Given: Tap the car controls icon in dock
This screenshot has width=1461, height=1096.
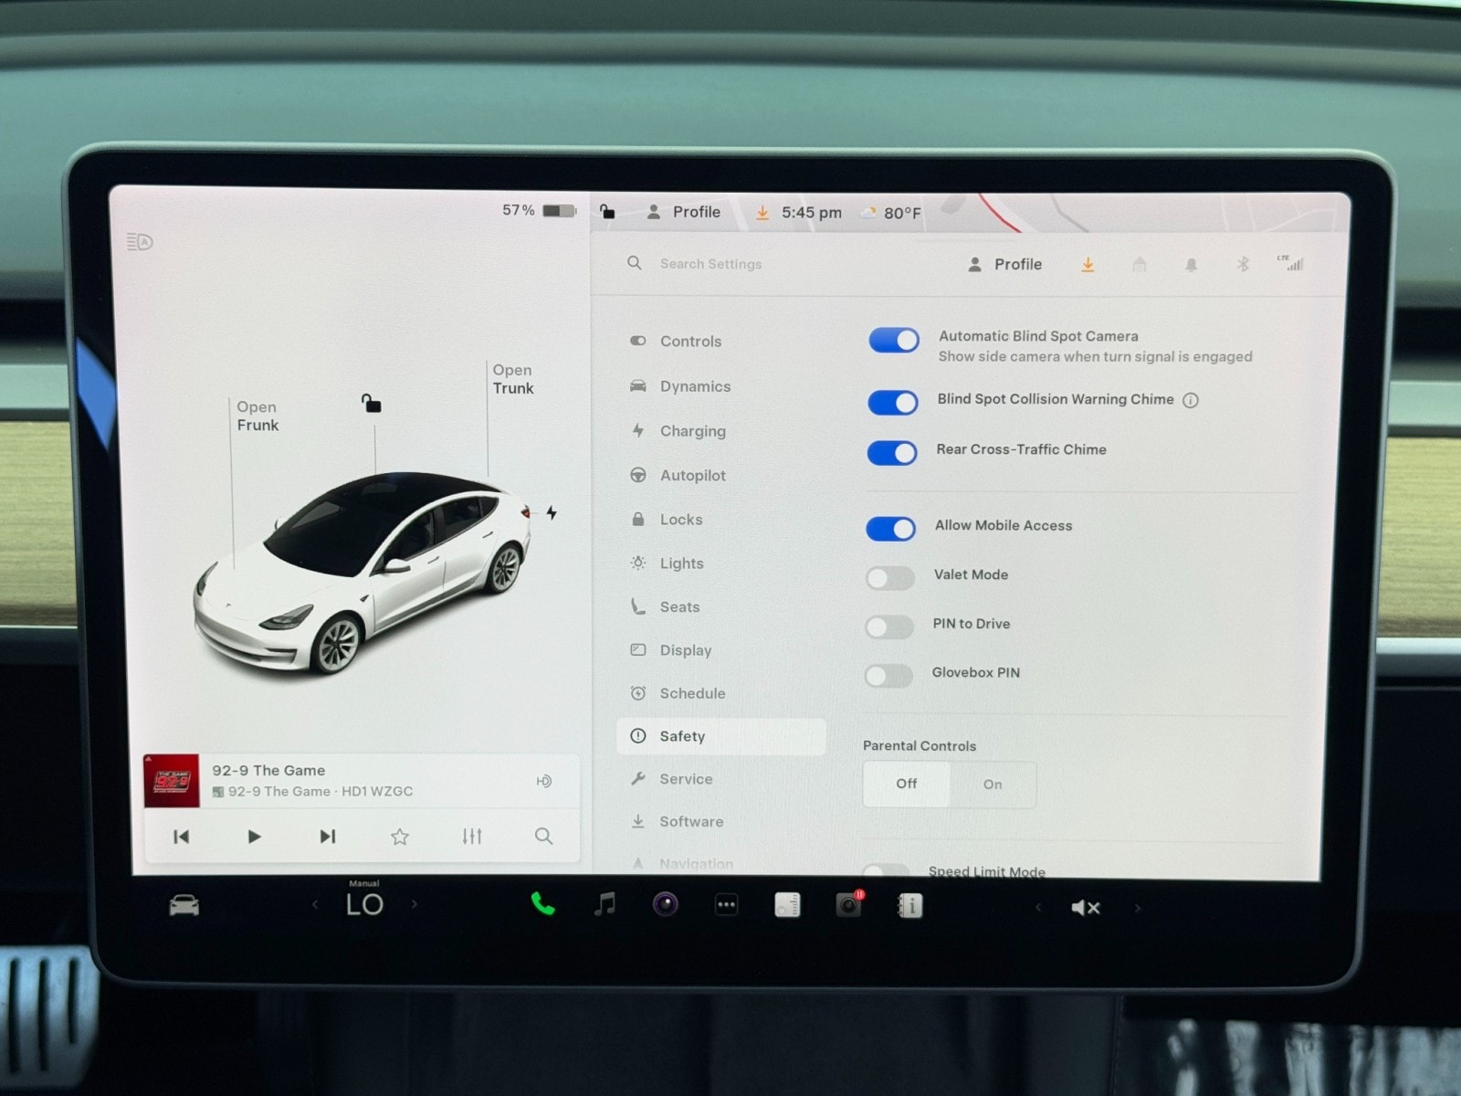Looking at the screenshot, I should pos(184,905).
